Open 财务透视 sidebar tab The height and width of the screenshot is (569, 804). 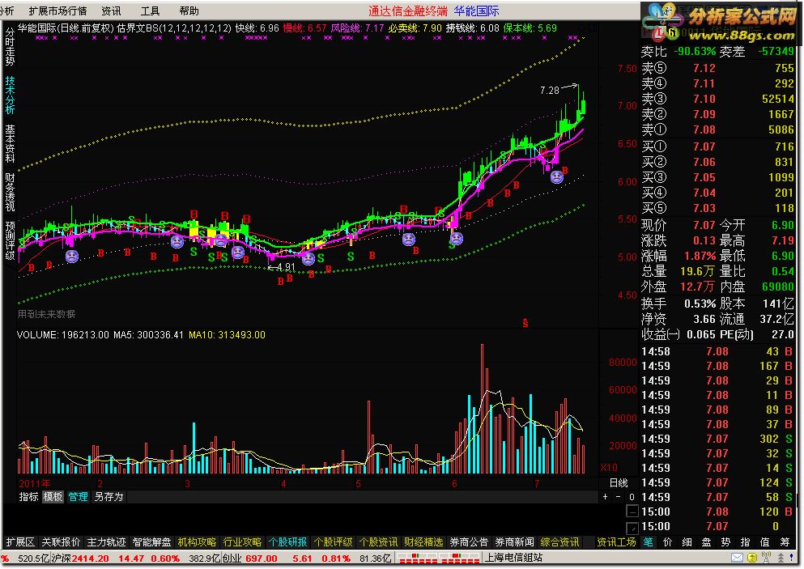(x=10, y=193)
